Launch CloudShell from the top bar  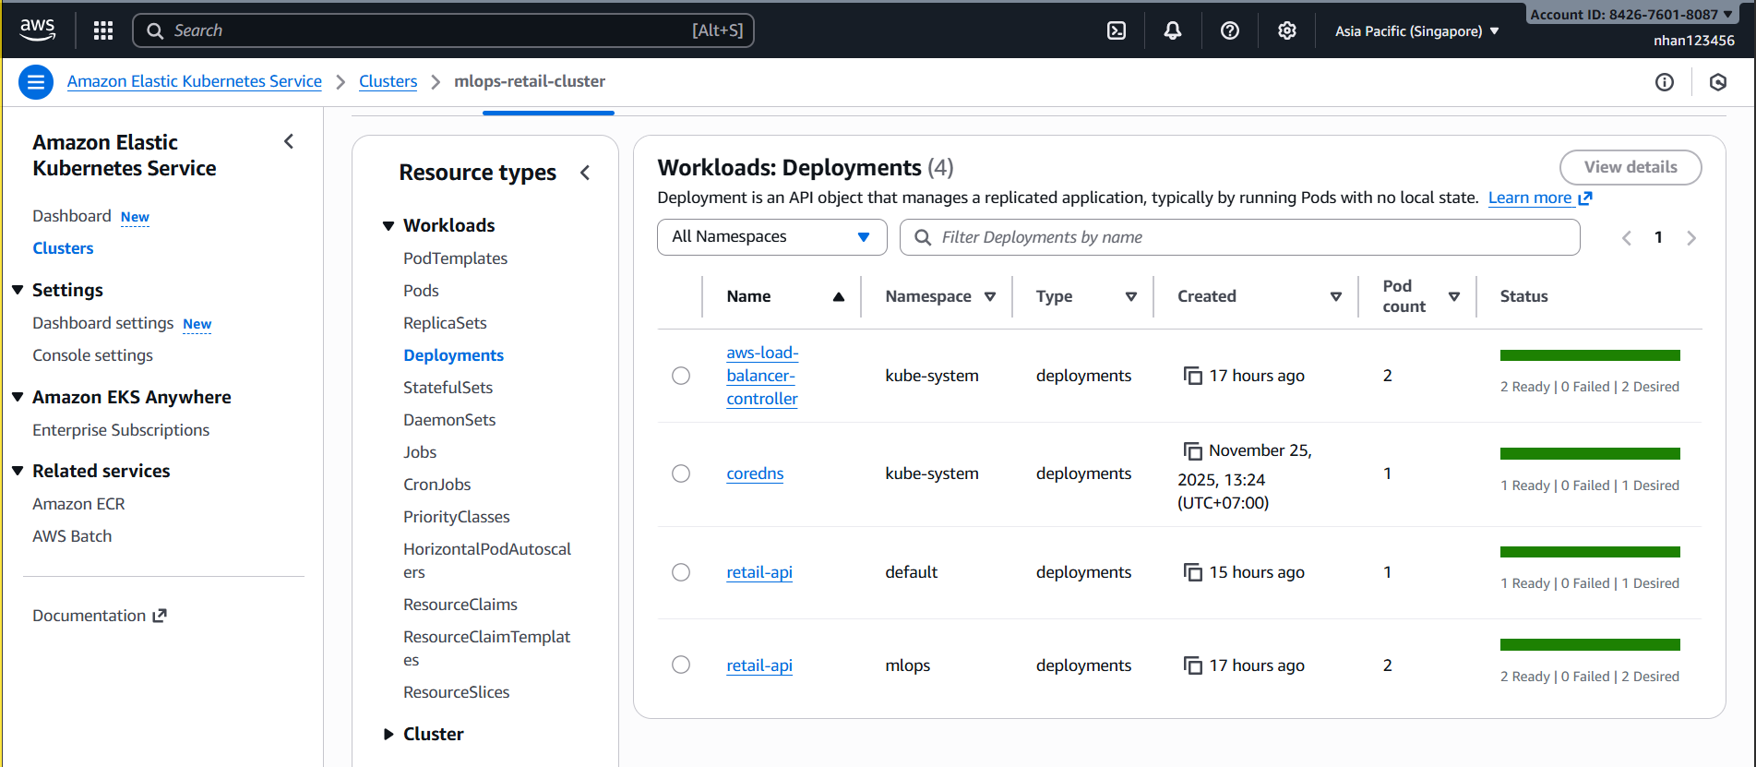tap(1117, 30)
